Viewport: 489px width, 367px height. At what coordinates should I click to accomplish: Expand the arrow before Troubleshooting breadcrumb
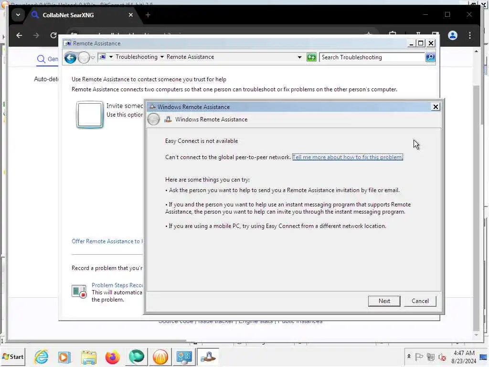[x=111, y=57]
